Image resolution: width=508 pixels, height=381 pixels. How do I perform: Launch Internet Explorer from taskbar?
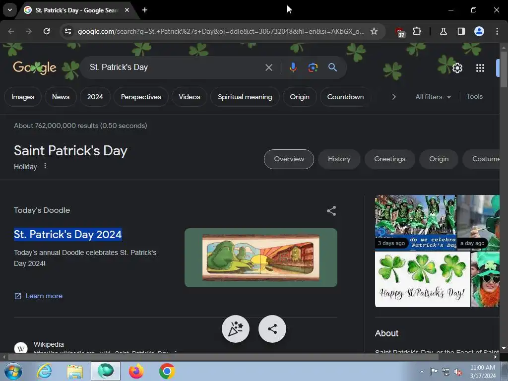pos(44,371)
